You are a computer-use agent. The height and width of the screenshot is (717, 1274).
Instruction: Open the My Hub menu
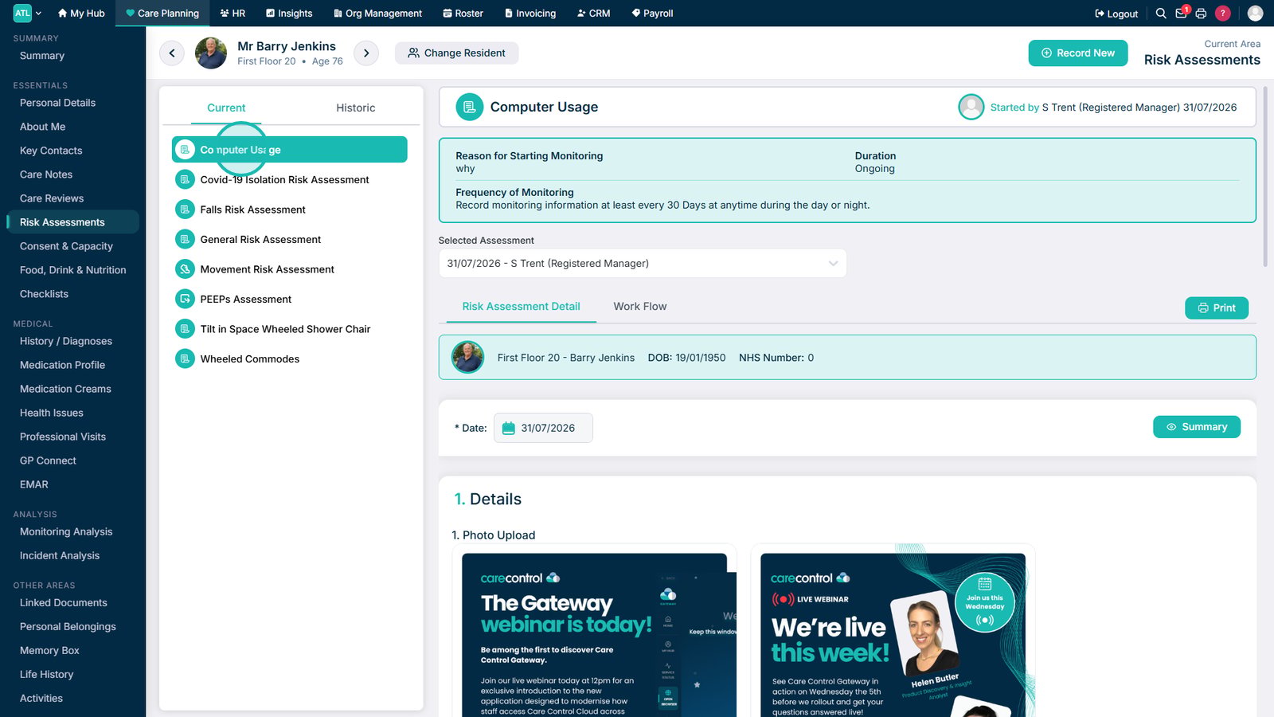click(x=81, y=14)
